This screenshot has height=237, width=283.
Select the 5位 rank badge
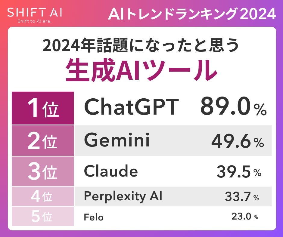point(43,217)
